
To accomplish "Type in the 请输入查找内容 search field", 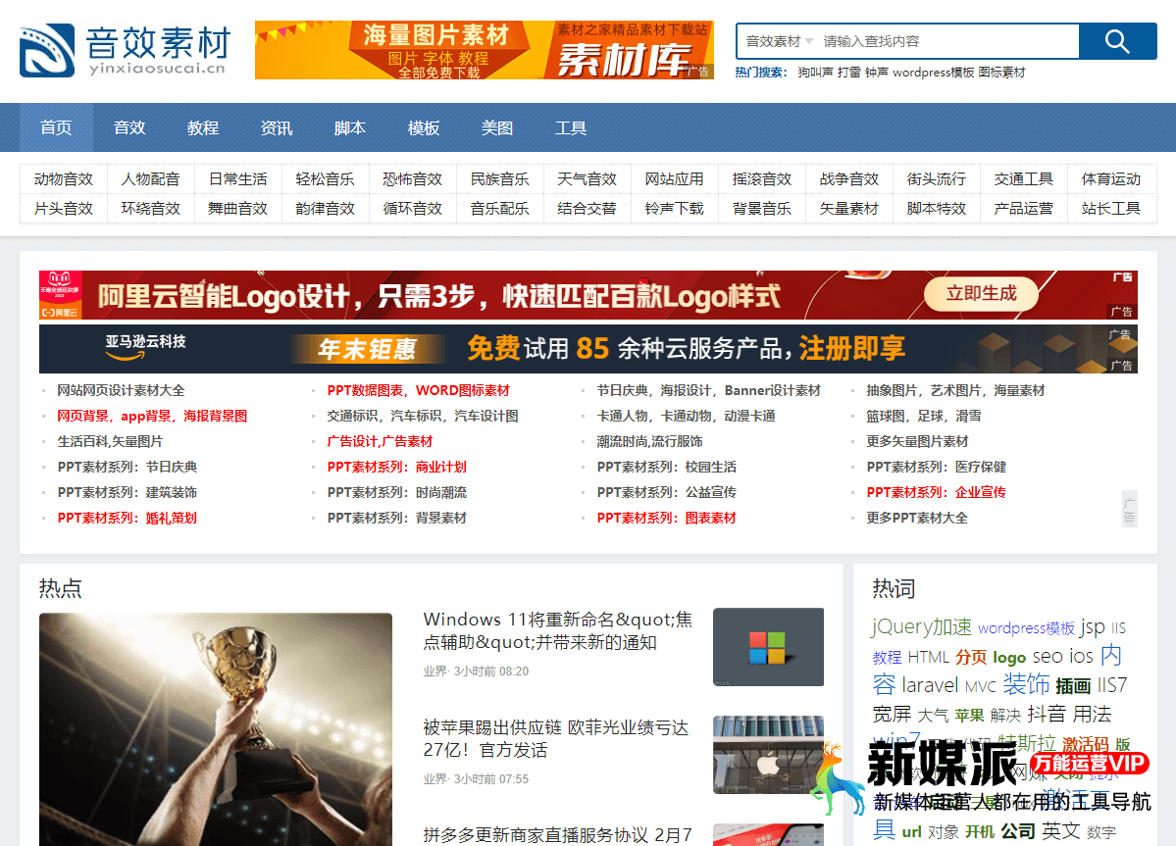I will click(x=946, y=41).
